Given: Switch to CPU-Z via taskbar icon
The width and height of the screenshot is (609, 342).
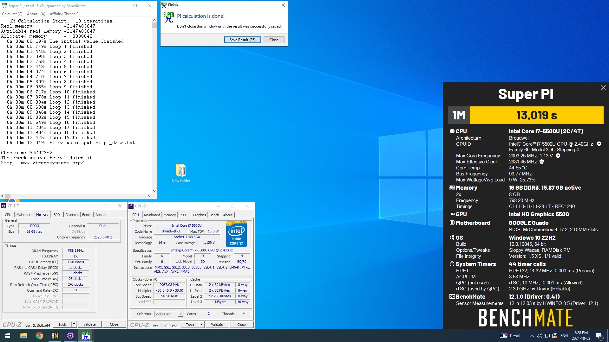Looking at the screenshot, I should click(x=70, y=336).
